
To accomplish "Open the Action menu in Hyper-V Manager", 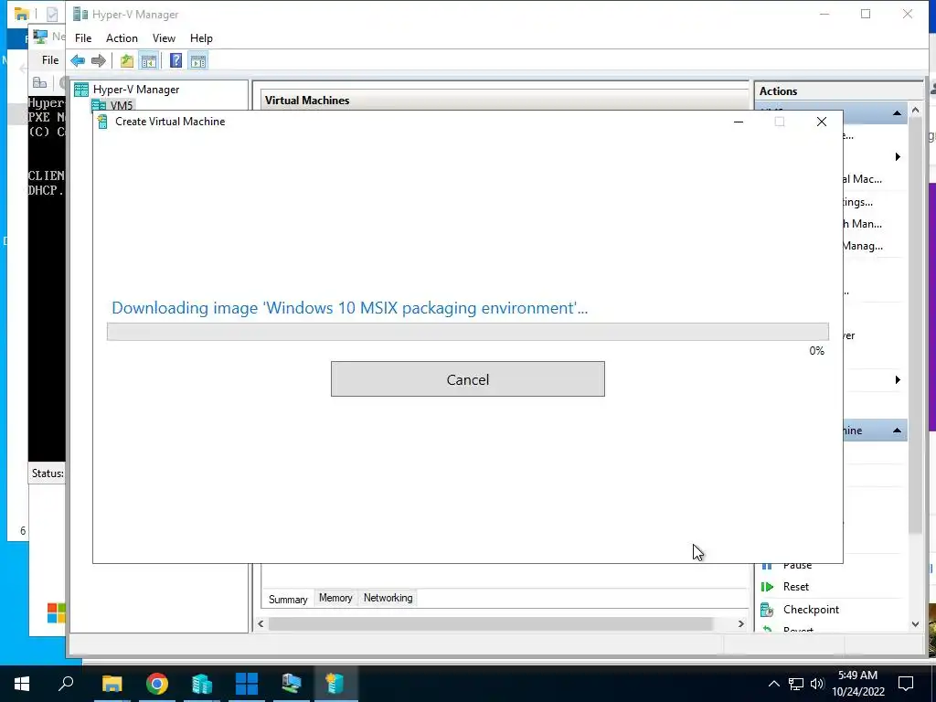I will pos(122,38).
